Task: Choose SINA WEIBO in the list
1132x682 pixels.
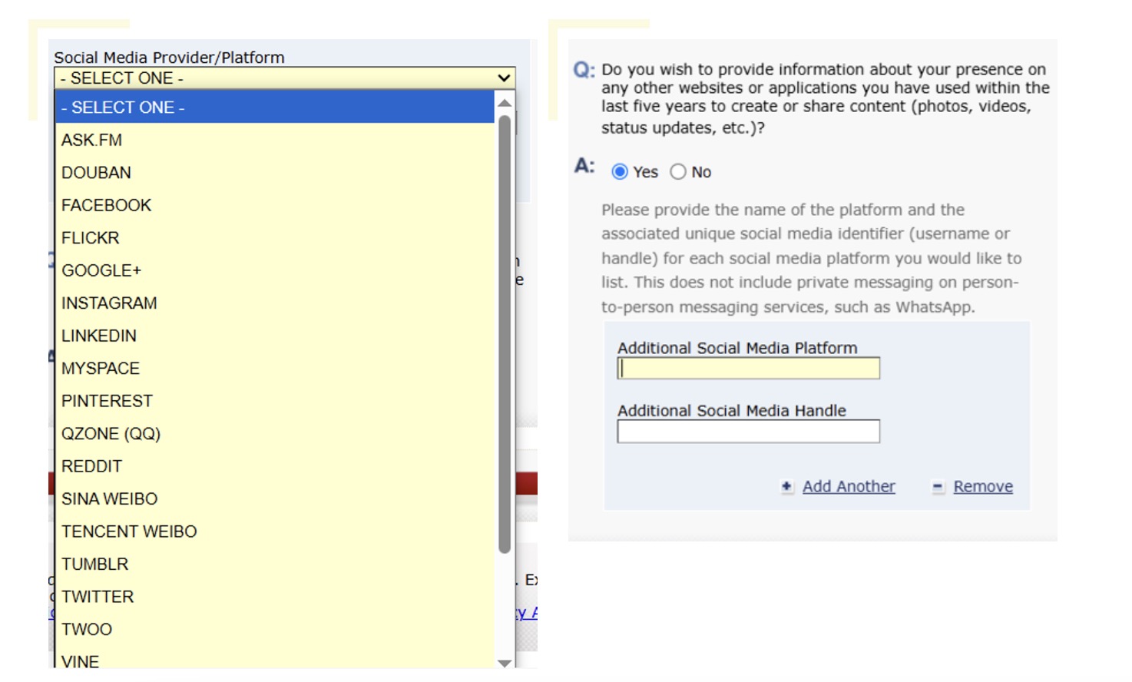Action: coord(275,499)
